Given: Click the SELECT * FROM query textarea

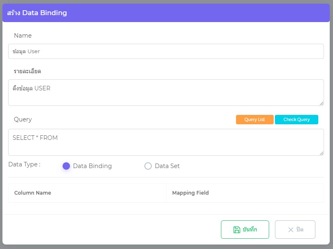Looking at the screenshot, I should (x=166, y=142).
